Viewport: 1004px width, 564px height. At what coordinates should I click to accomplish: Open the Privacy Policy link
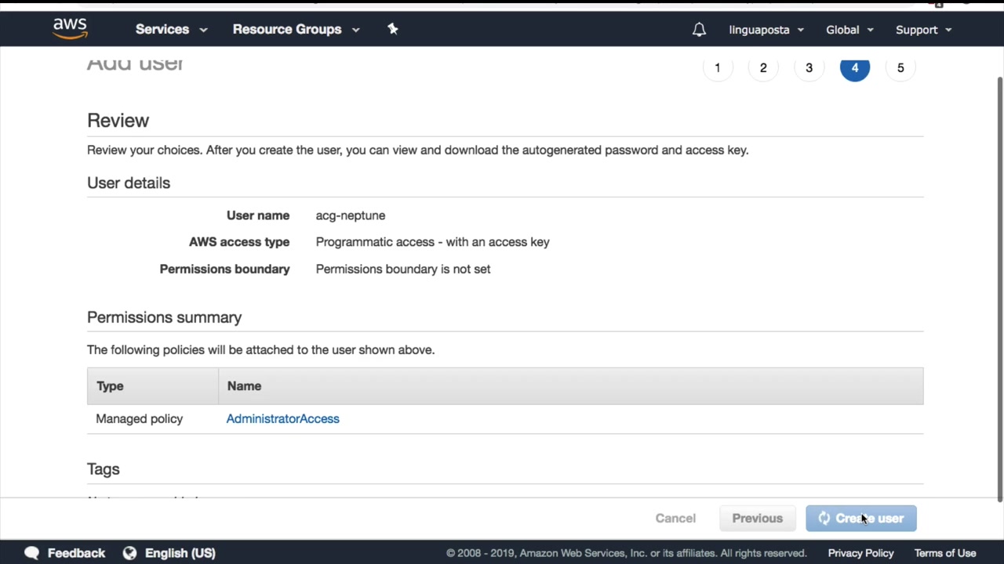click(x=860, y=553)
